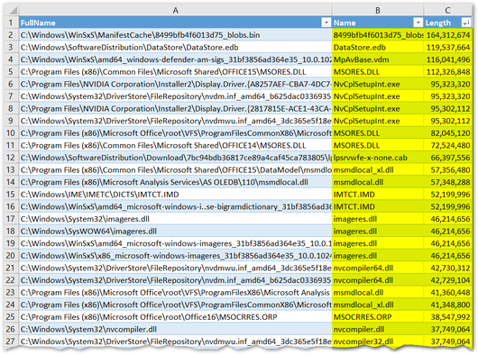Open the FullName column filter dropdown
The width and height of the screenshot is (478, 355).
point(326,23)
